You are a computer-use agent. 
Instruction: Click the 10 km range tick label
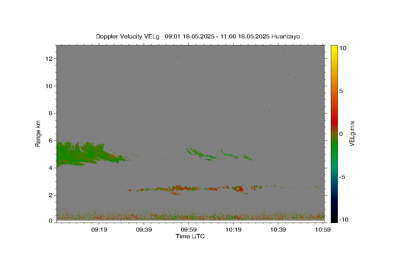click(50, 86)
